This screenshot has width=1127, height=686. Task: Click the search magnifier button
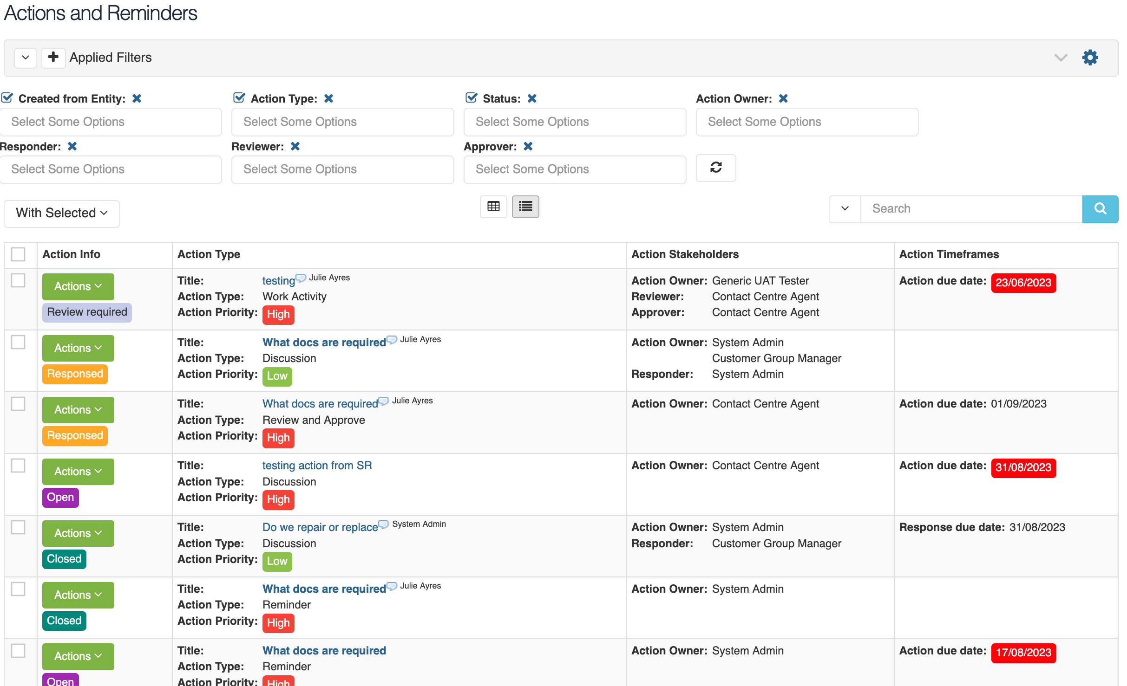coord(1100,209)
